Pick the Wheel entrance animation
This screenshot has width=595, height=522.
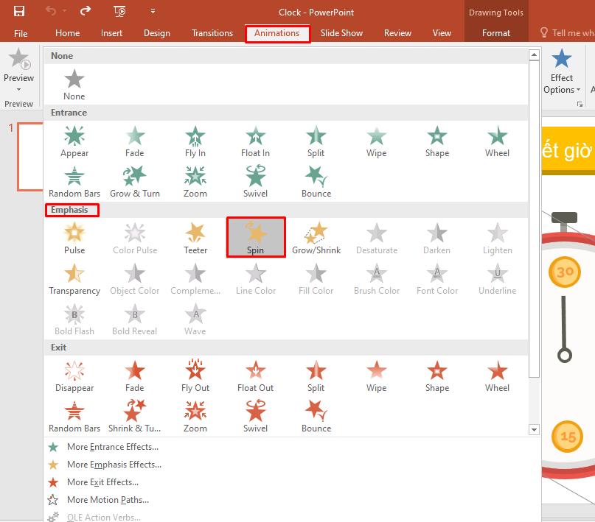coord(497,141)
